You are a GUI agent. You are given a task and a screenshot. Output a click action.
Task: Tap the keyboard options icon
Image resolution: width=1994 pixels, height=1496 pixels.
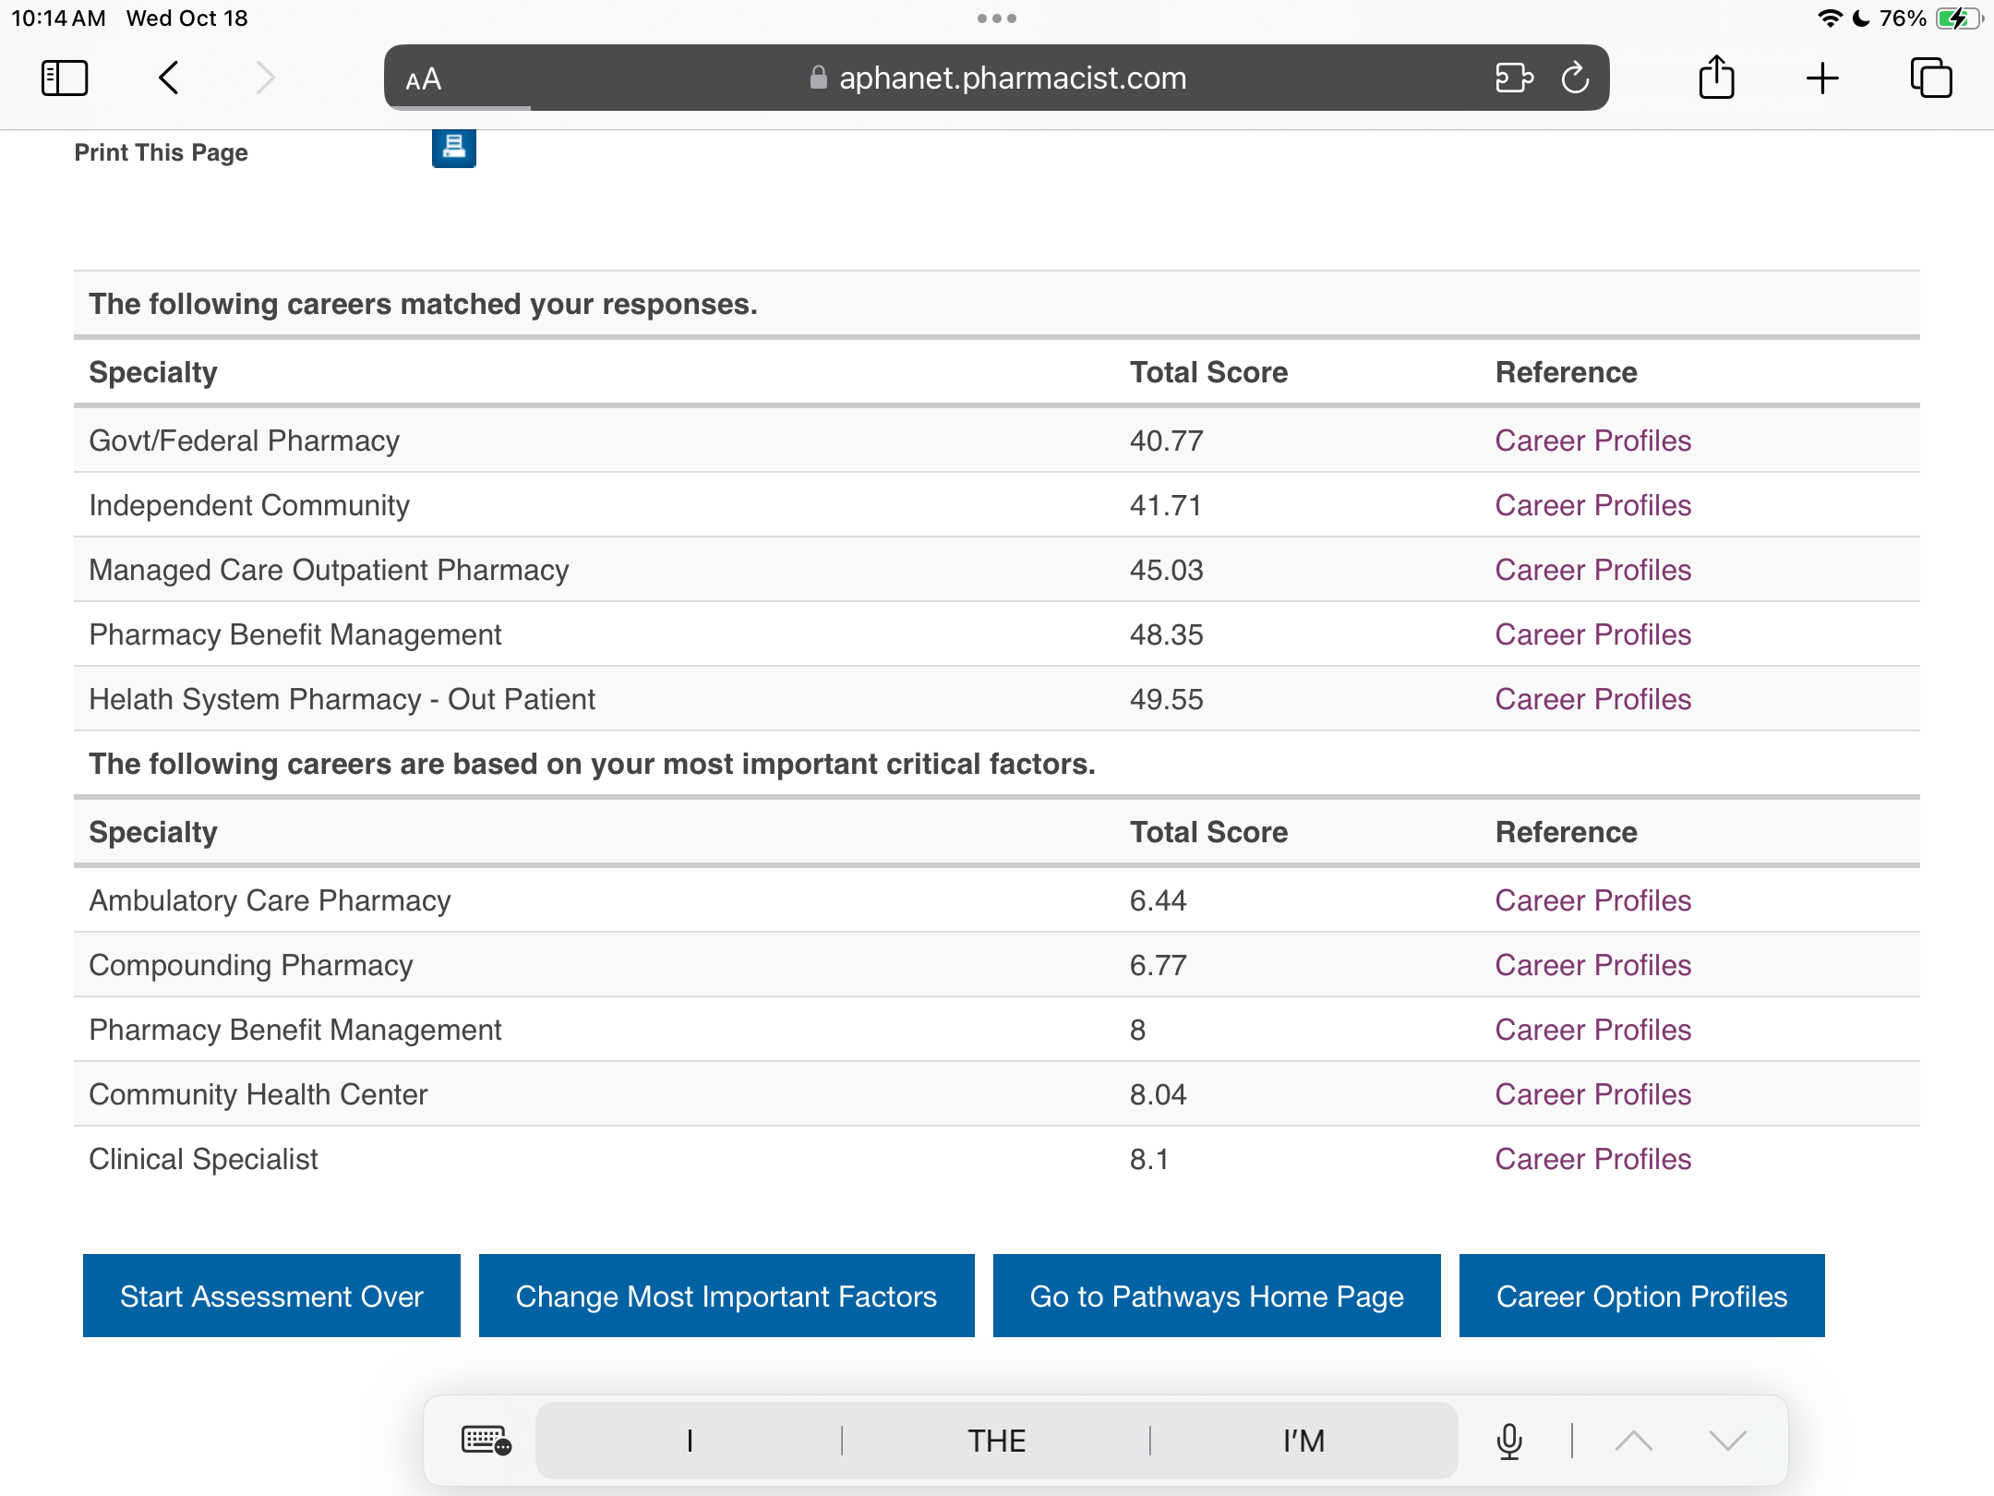(x=486, y=1441)
